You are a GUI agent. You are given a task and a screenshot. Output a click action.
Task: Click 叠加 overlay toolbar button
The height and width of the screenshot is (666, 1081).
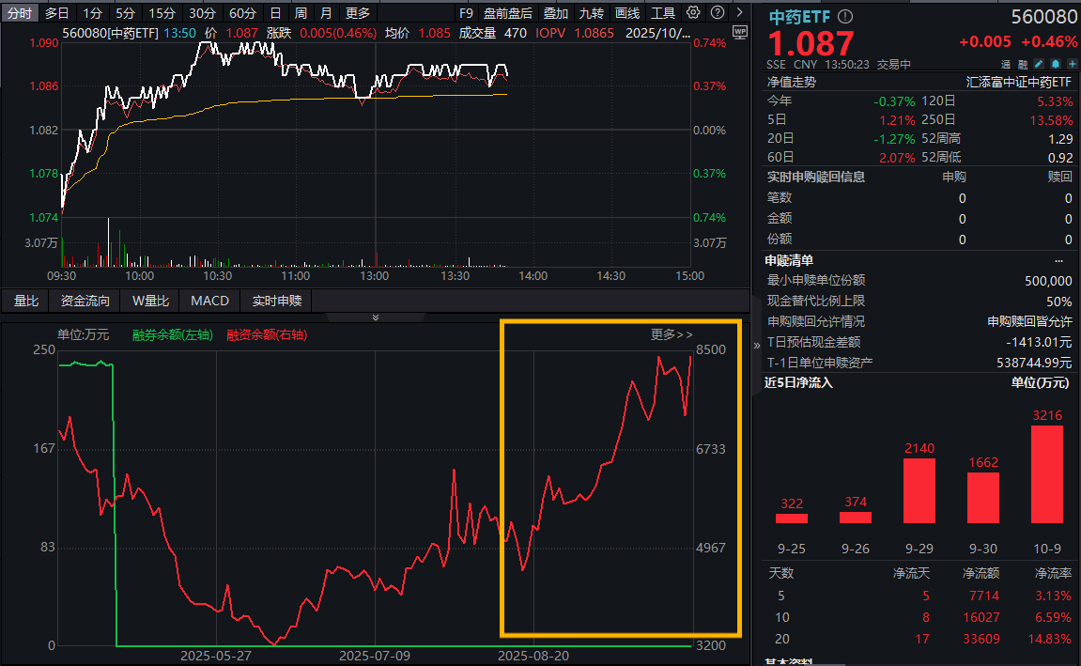pos(556,13)
